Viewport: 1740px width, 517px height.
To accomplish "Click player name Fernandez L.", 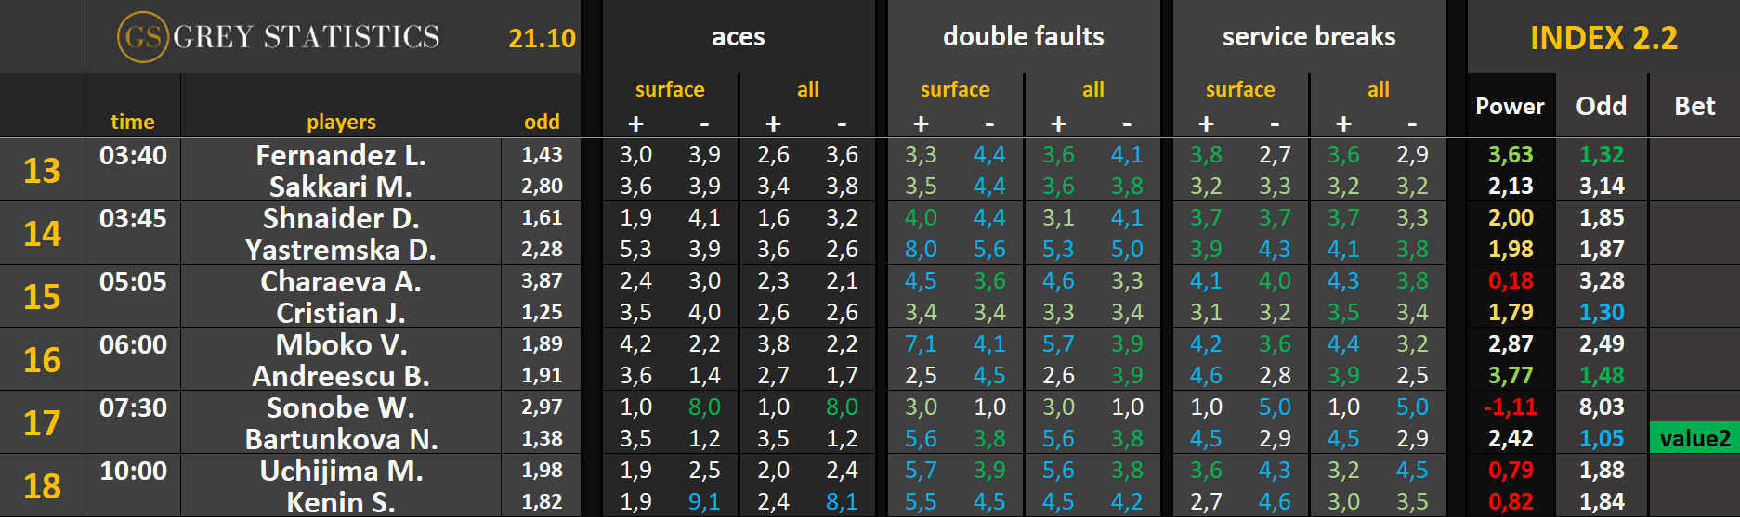I will [x=341, y=155].
